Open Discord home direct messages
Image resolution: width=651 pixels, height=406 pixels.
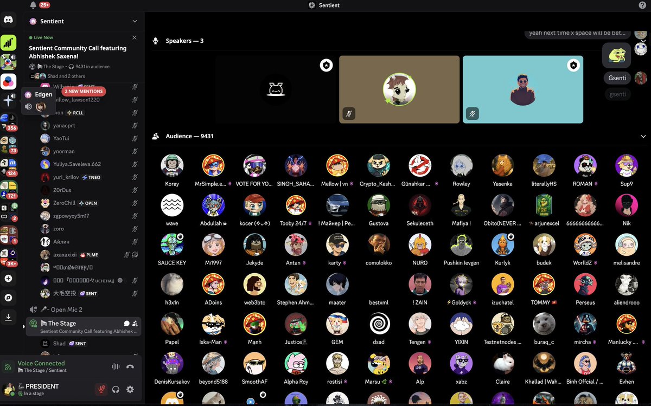pos(9,20)
